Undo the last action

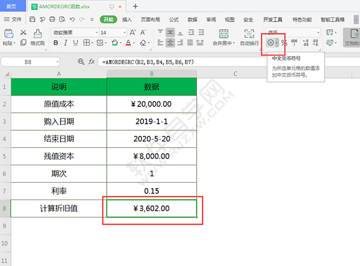pos(72,20)
